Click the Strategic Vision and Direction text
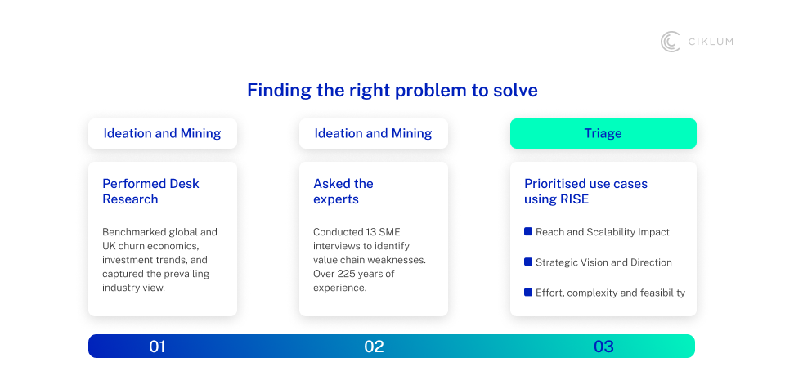 click(603, 262)
